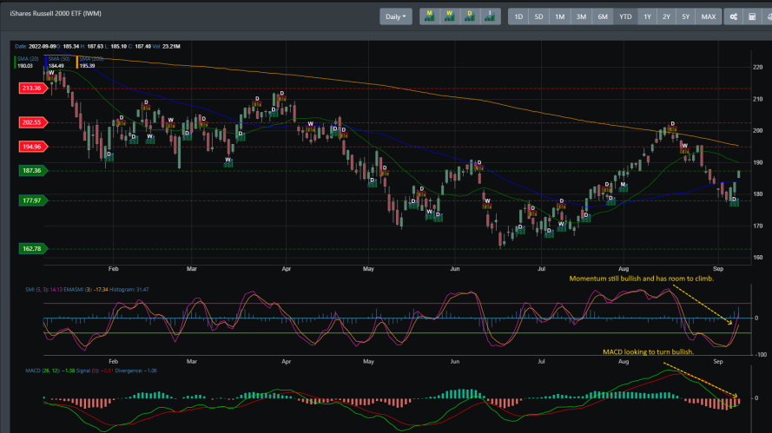The height and width of the screenshot is (433, 772).
Task: Show MAX price history
Action: coord(709,16)
